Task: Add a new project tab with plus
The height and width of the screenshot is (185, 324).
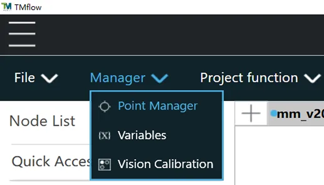Action: click(251, 113)
